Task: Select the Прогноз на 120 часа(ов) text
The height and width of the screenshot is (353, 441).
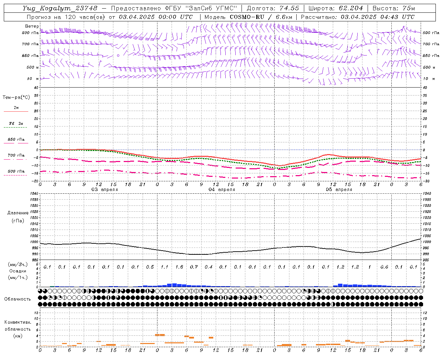Action: pos(66,17)
